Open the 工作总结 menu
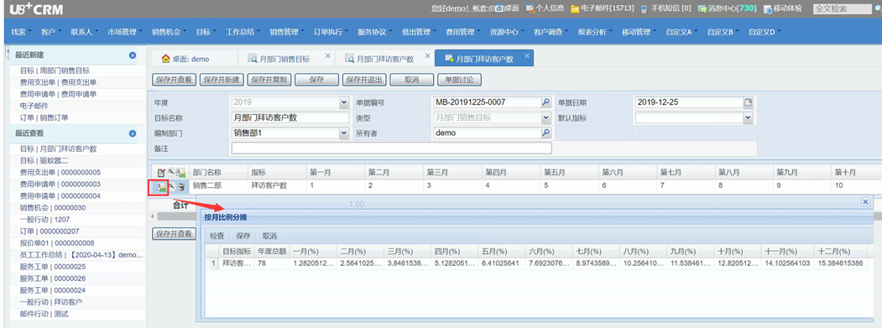 click(x=243, y=32)
